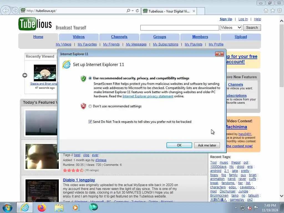284x213 pixels.
Task: Click the red shield don't-use icon
Action: 83,106
